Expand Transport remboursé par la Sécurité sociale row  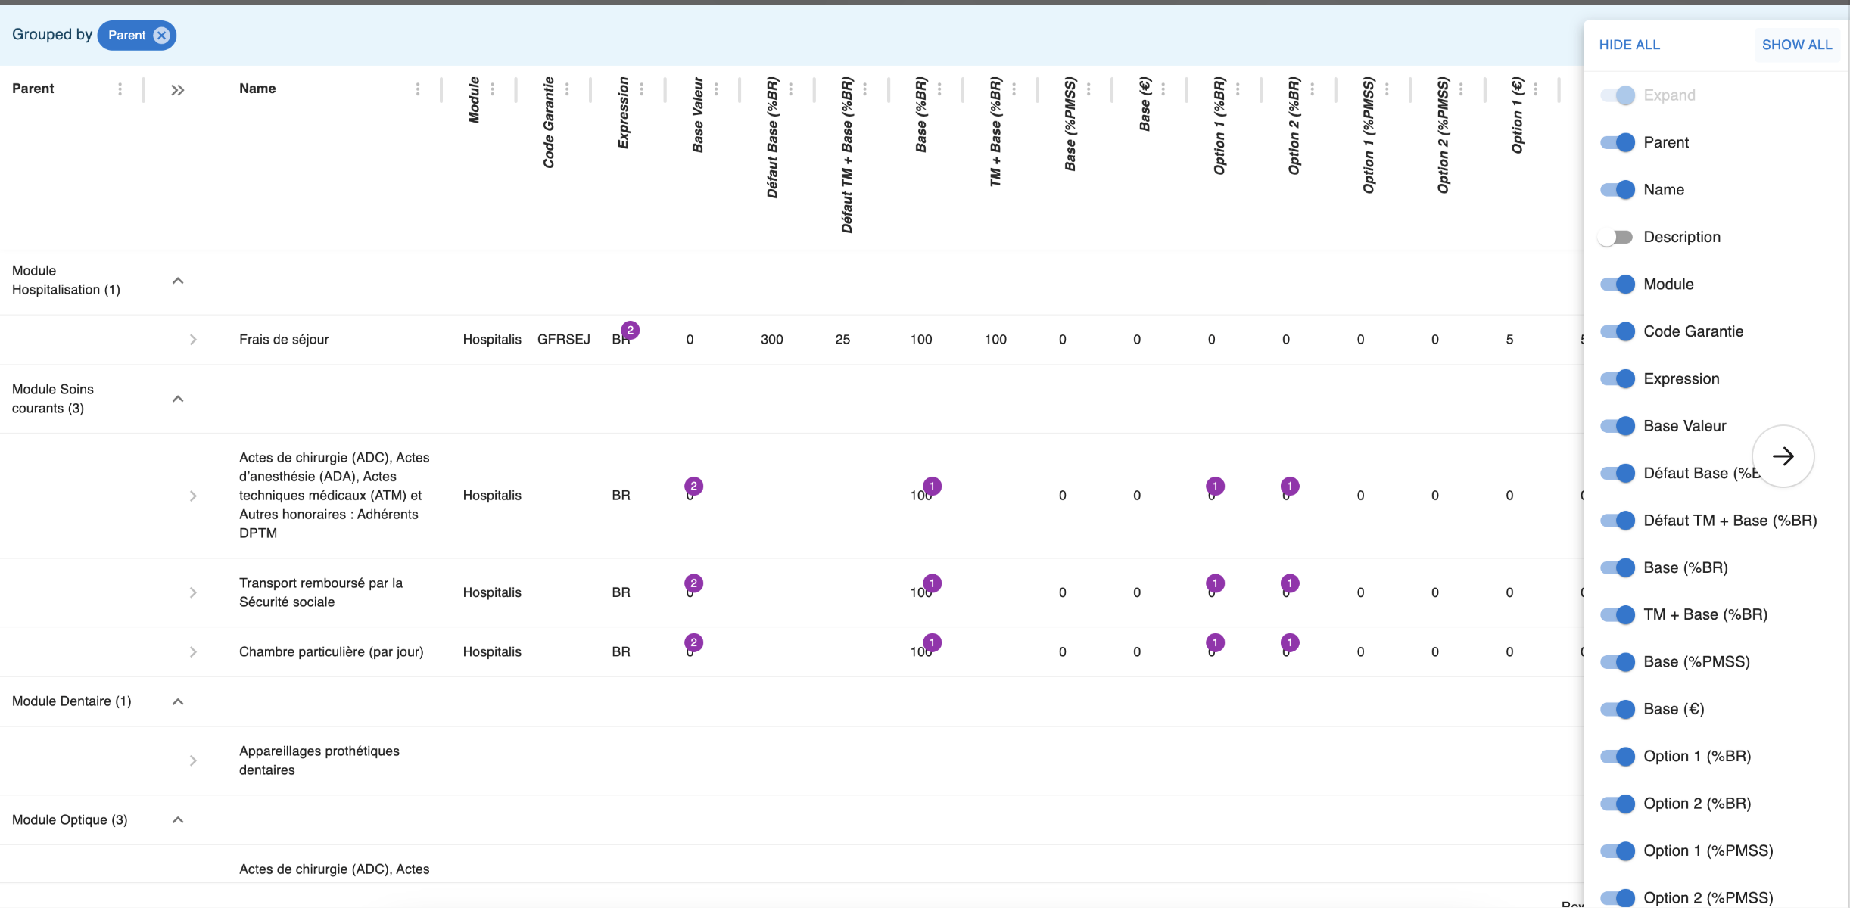(193, 592)
